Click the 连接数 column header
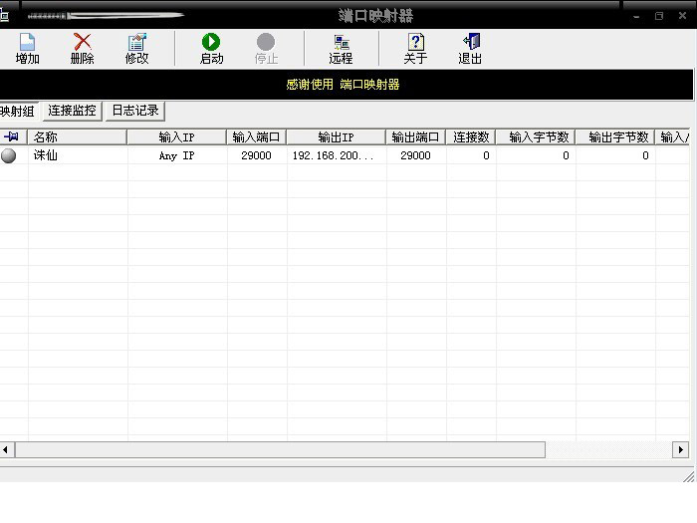 pyautogui.click(x=471, y=137)
